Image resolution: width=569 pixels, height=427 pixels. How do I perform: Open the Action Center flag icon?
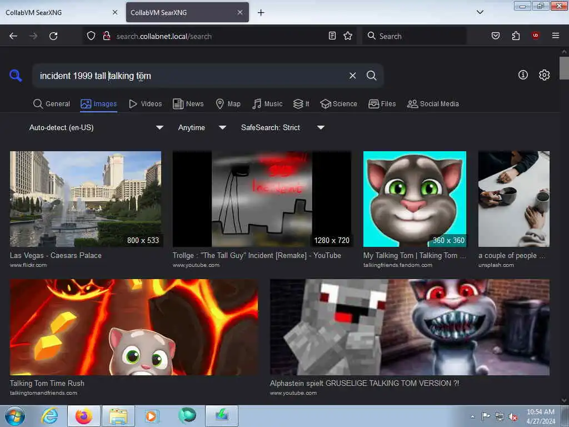(x=486, y=416)
